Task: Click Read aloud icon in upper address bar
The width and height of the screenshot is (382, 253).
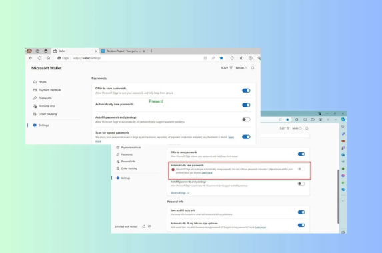Action: point(213,58)
